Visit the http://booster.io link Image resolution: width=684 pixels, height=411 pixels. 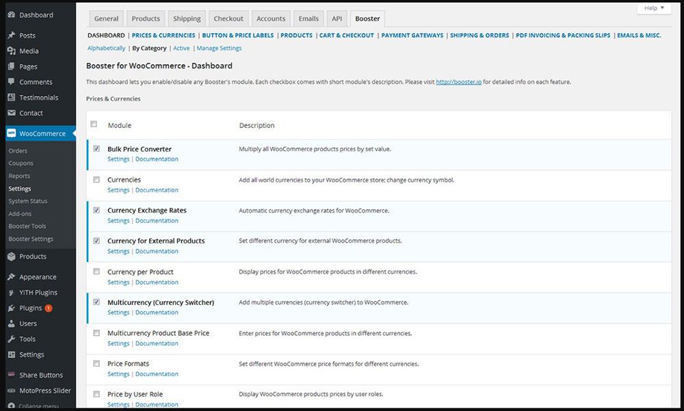point(459,81)
